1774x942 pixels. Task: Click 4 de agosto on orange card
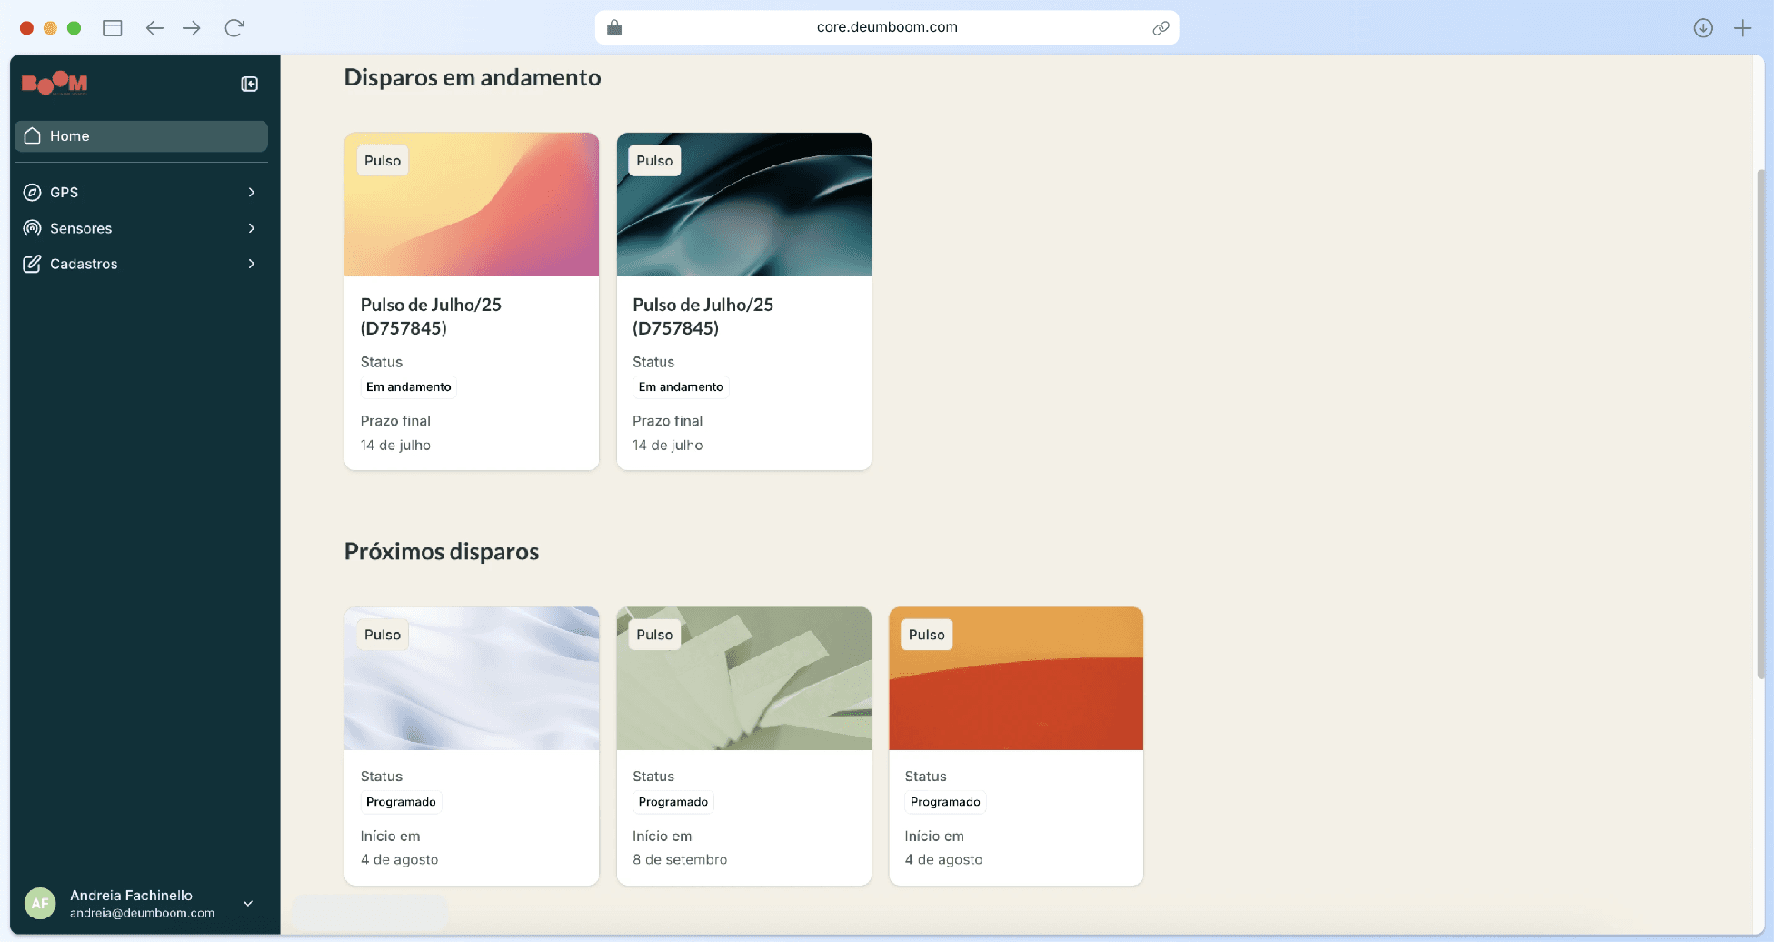[x=943, y=860]
